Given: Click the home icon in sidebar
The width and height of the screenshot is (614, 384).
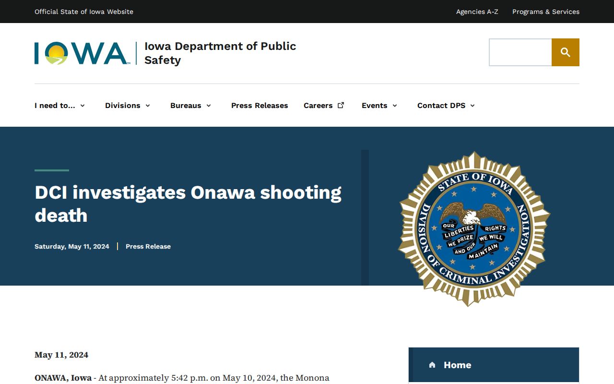Looking at the screenshot, I should click(x=432, y=365).
